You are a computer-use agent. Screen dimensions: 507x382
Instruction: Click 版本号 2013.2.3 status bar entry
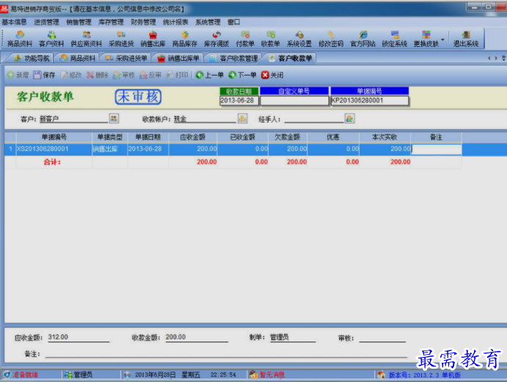419,375
